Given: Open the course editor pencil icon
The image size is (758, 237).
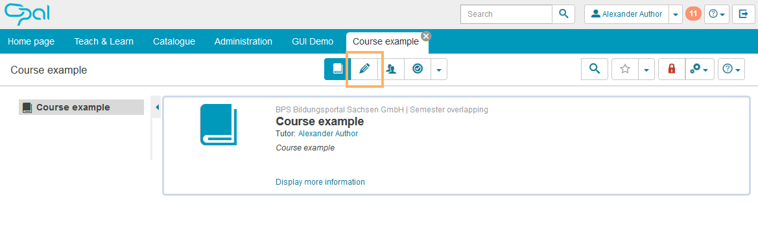Looking at the screenshot, I should coord(364,69).
